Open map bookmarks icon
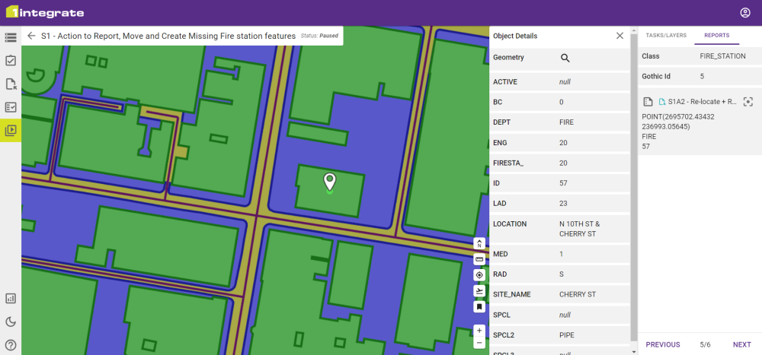 point(479,306)
